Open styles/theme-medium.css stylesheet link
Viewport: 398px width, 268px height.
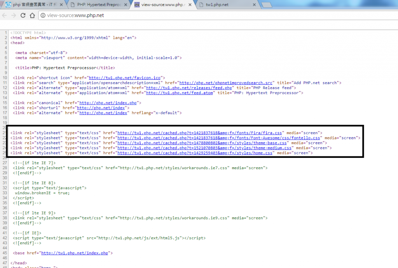(204, 148)
